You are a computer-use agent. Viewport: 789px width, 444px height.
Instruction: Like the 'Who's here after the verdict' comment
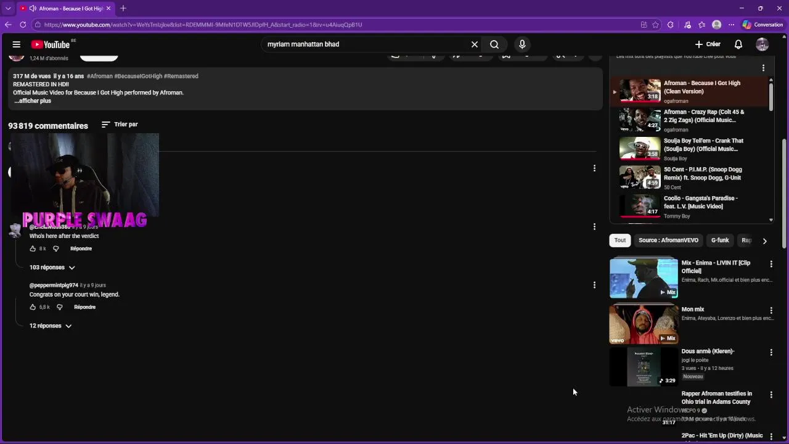[33, 249]
